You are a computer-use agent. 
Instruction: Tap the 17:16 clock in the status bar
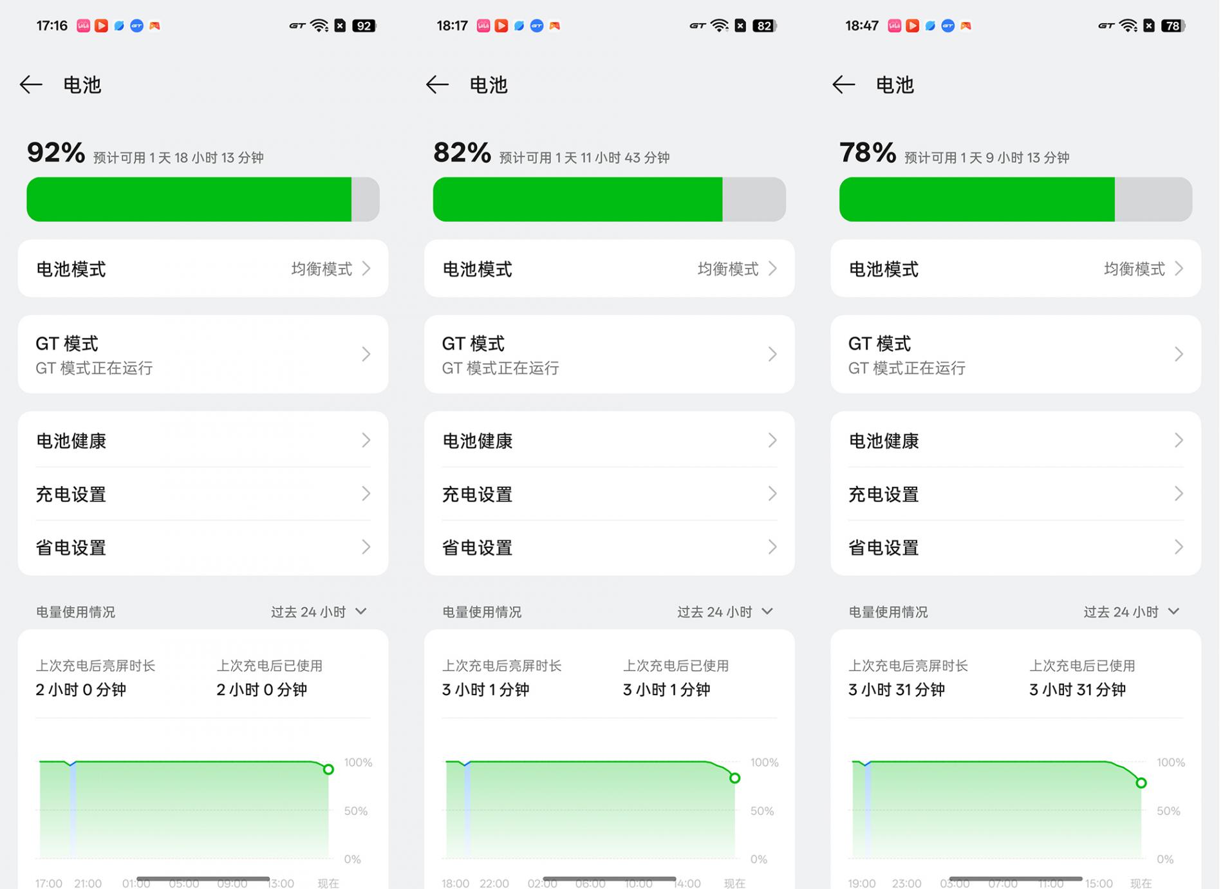[x=51, y=26]
